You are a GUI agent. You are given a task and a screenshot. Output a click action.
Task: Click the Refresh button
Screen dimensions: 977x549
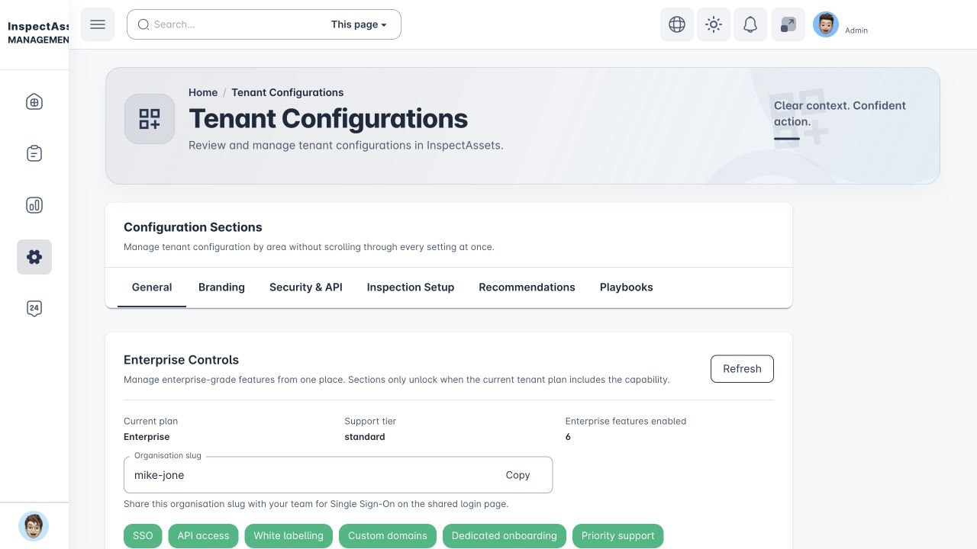[x=742, y=369]
